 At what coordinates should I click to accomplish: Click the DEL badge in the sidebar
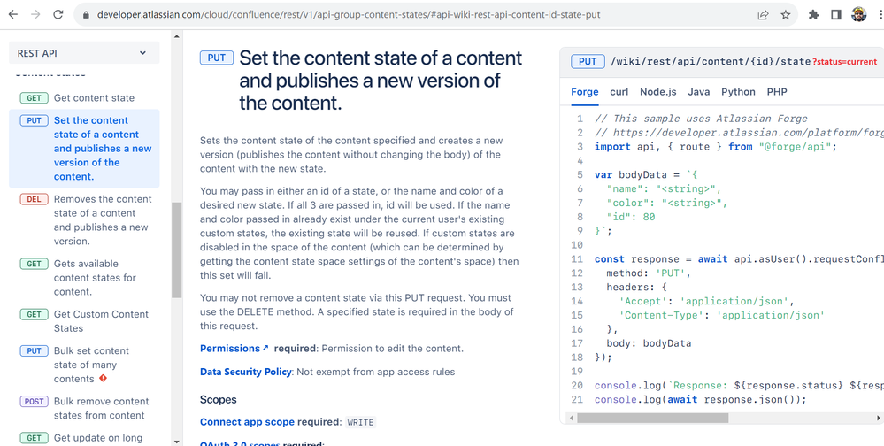click(x=34, y=200)
